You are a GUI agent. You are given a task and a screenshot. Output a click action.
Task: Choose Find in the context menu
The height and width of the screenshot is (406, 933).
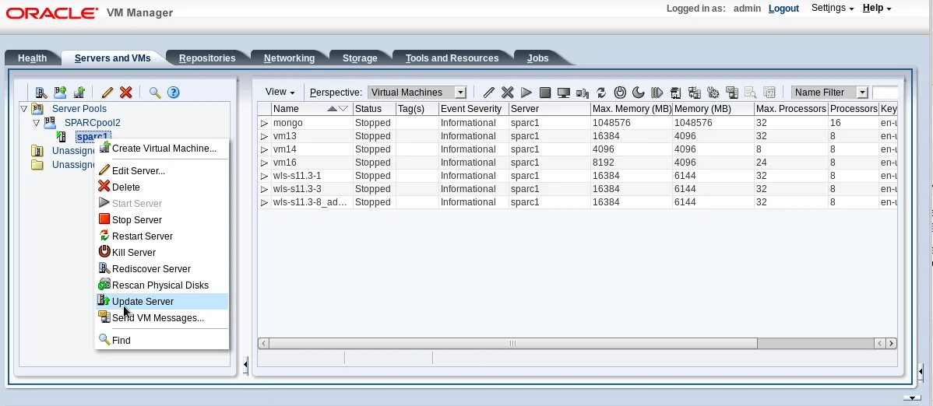(162, 340)
